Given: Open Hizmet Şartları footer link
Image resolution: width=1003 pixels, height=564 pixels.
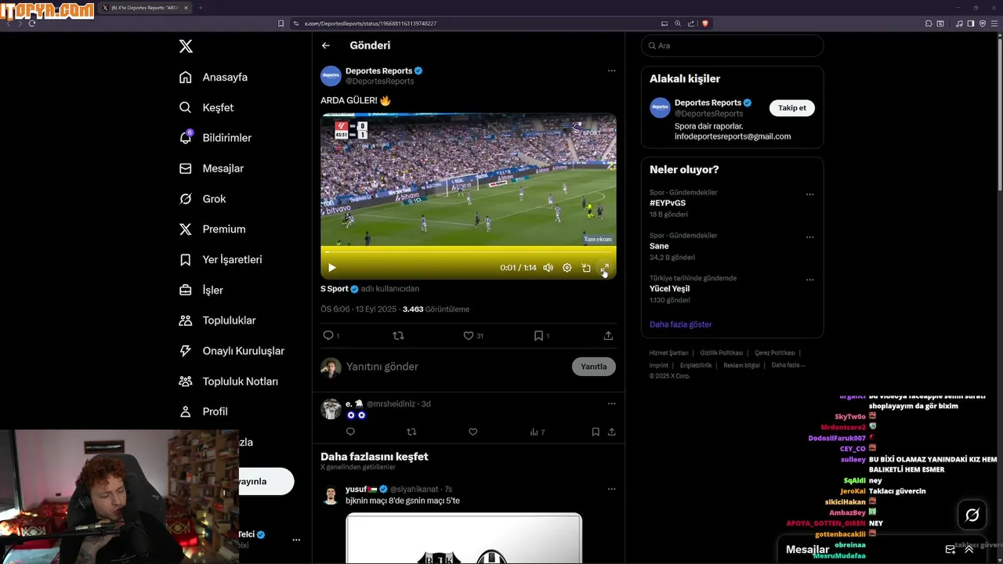Looking at the screenshot, I should pyautogui.click(x=668, y=353).
